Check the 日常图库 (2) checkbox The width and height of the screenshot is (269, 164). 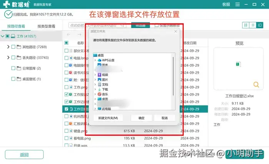click(13, 68)
